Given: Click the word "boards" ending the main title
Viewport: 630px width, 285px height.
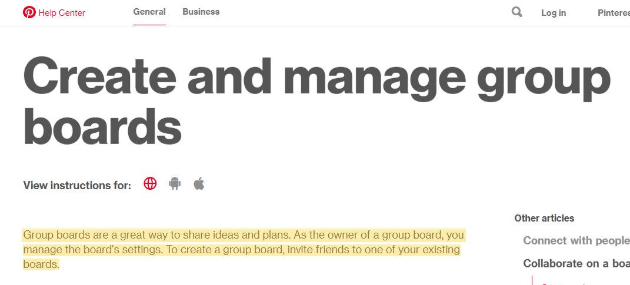Looking at the screenshot, I should tap(102, 126).
